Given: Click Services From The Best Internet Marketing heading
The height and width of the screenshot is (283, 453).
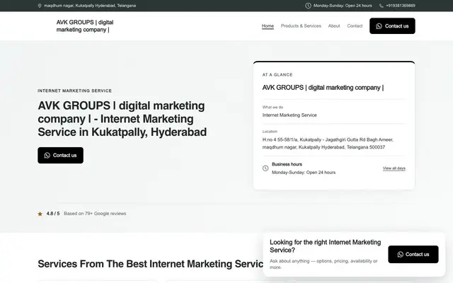Looking at the screenshot, I should pos(150,264).
